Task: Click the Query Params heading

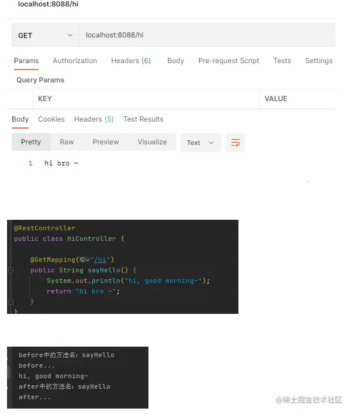Action: tap(40, 80)
